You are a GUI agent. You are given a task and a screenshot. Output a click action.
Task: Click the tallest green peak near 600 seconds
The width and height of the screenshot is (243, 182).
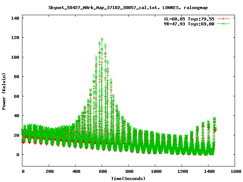pos(102,39)
